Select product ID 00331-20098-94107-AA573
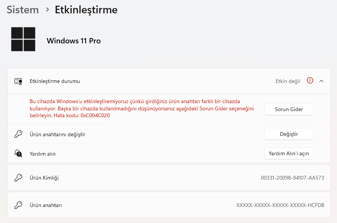The width and height of the screenshot is (337, 223). tap(292, 178)
